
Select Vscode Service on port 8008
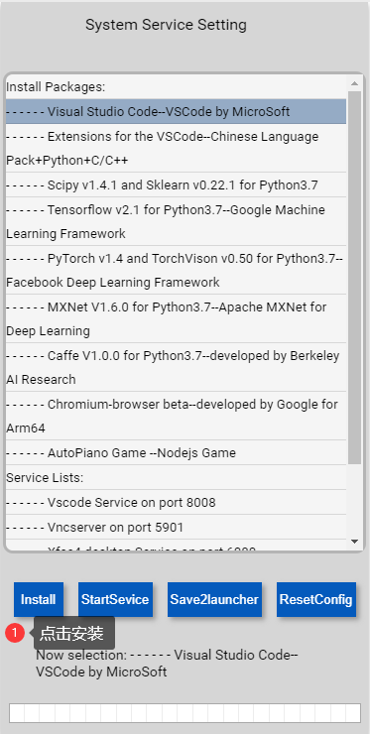click(x=177, y=502)
